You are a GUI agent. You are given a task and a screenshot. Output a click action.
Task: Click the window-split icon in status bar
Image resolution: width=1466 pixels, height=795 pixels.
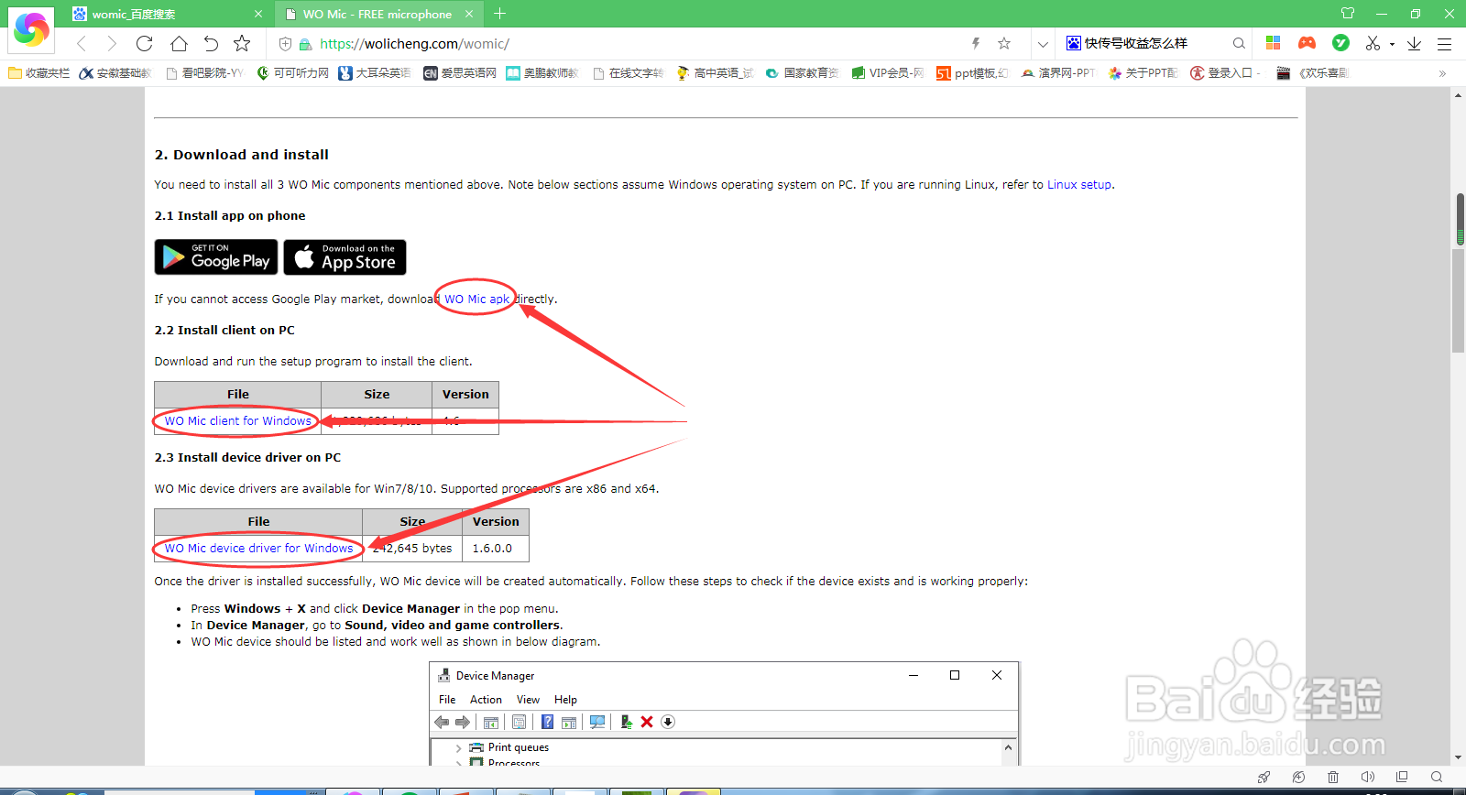click(1402, 777)
